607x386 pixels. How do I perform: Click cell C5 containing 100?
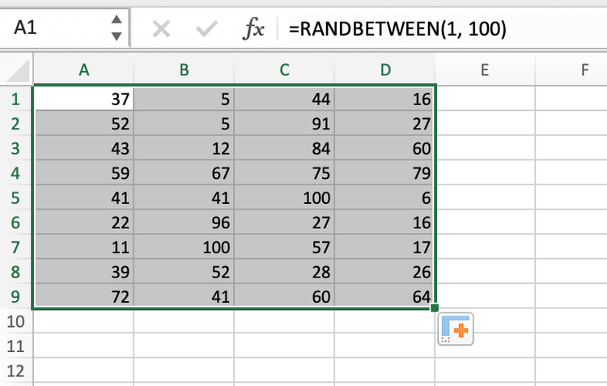click(x=284, y=197)
